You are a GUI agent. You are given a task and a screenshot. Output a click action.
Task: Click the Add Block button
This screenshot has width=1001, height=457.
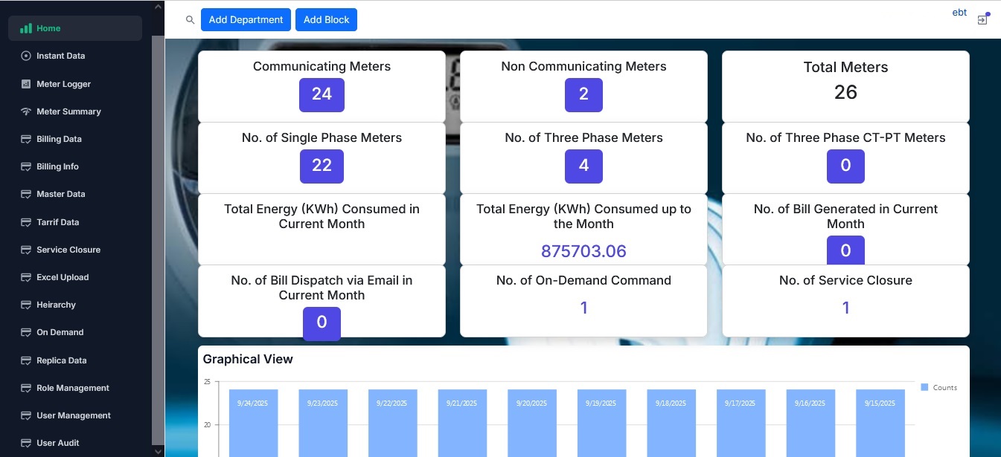coord(326,20)
